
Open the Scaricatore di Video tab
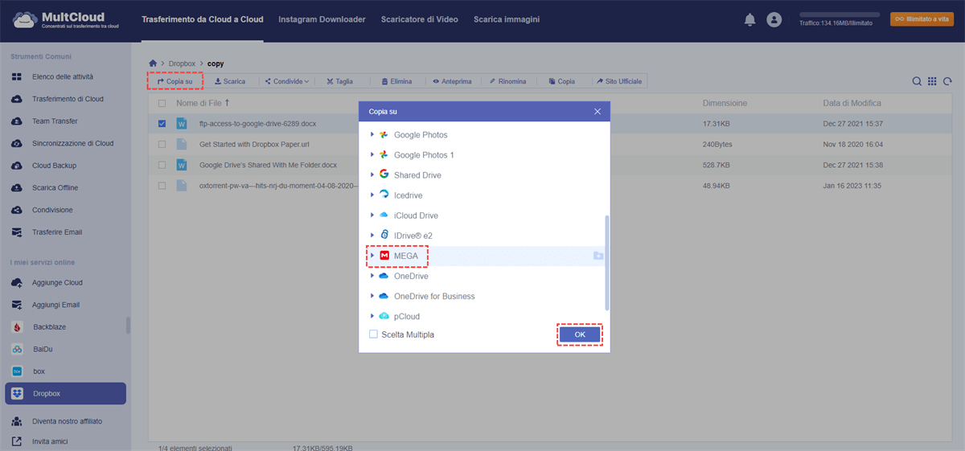point(419,19)
